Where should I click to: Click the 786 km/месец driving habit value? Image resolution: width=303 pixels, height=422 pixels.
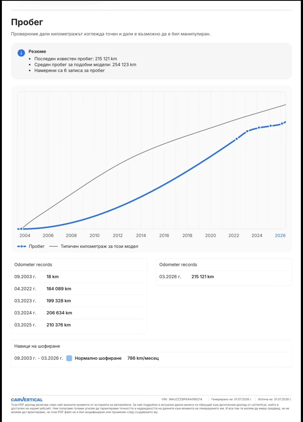point(143,358)
